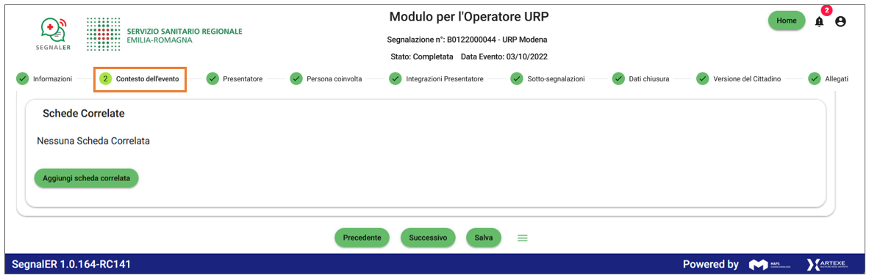
Task: Click the Artexe logo in footer
Action: coord(827,264)
